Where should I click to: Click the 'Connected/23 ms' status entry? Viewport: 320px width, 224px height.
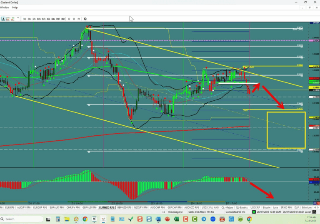[235, 212]
